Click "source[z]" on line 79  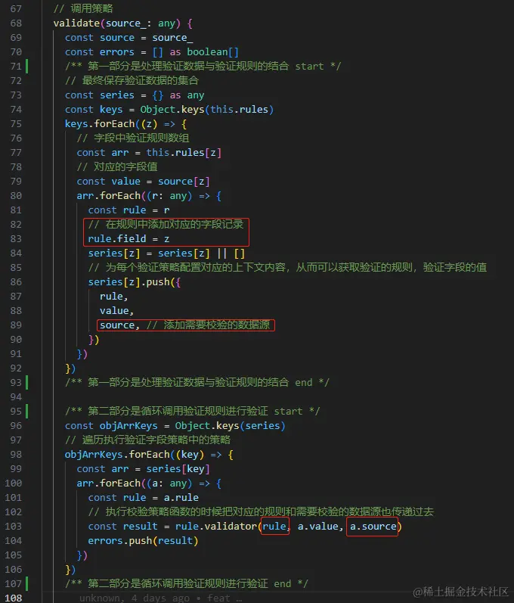pos(184,181)
